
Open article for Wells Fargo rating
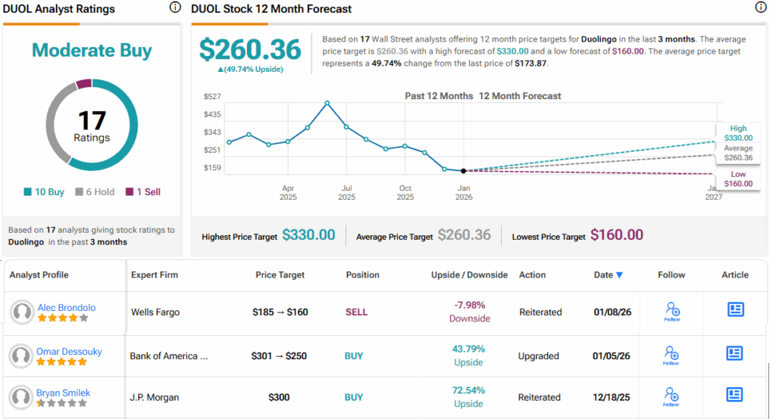[x=734, y=310]
